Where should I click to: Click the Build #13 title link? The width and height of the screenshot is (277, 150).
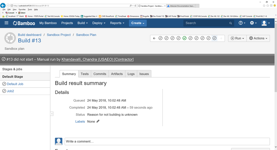29,41
